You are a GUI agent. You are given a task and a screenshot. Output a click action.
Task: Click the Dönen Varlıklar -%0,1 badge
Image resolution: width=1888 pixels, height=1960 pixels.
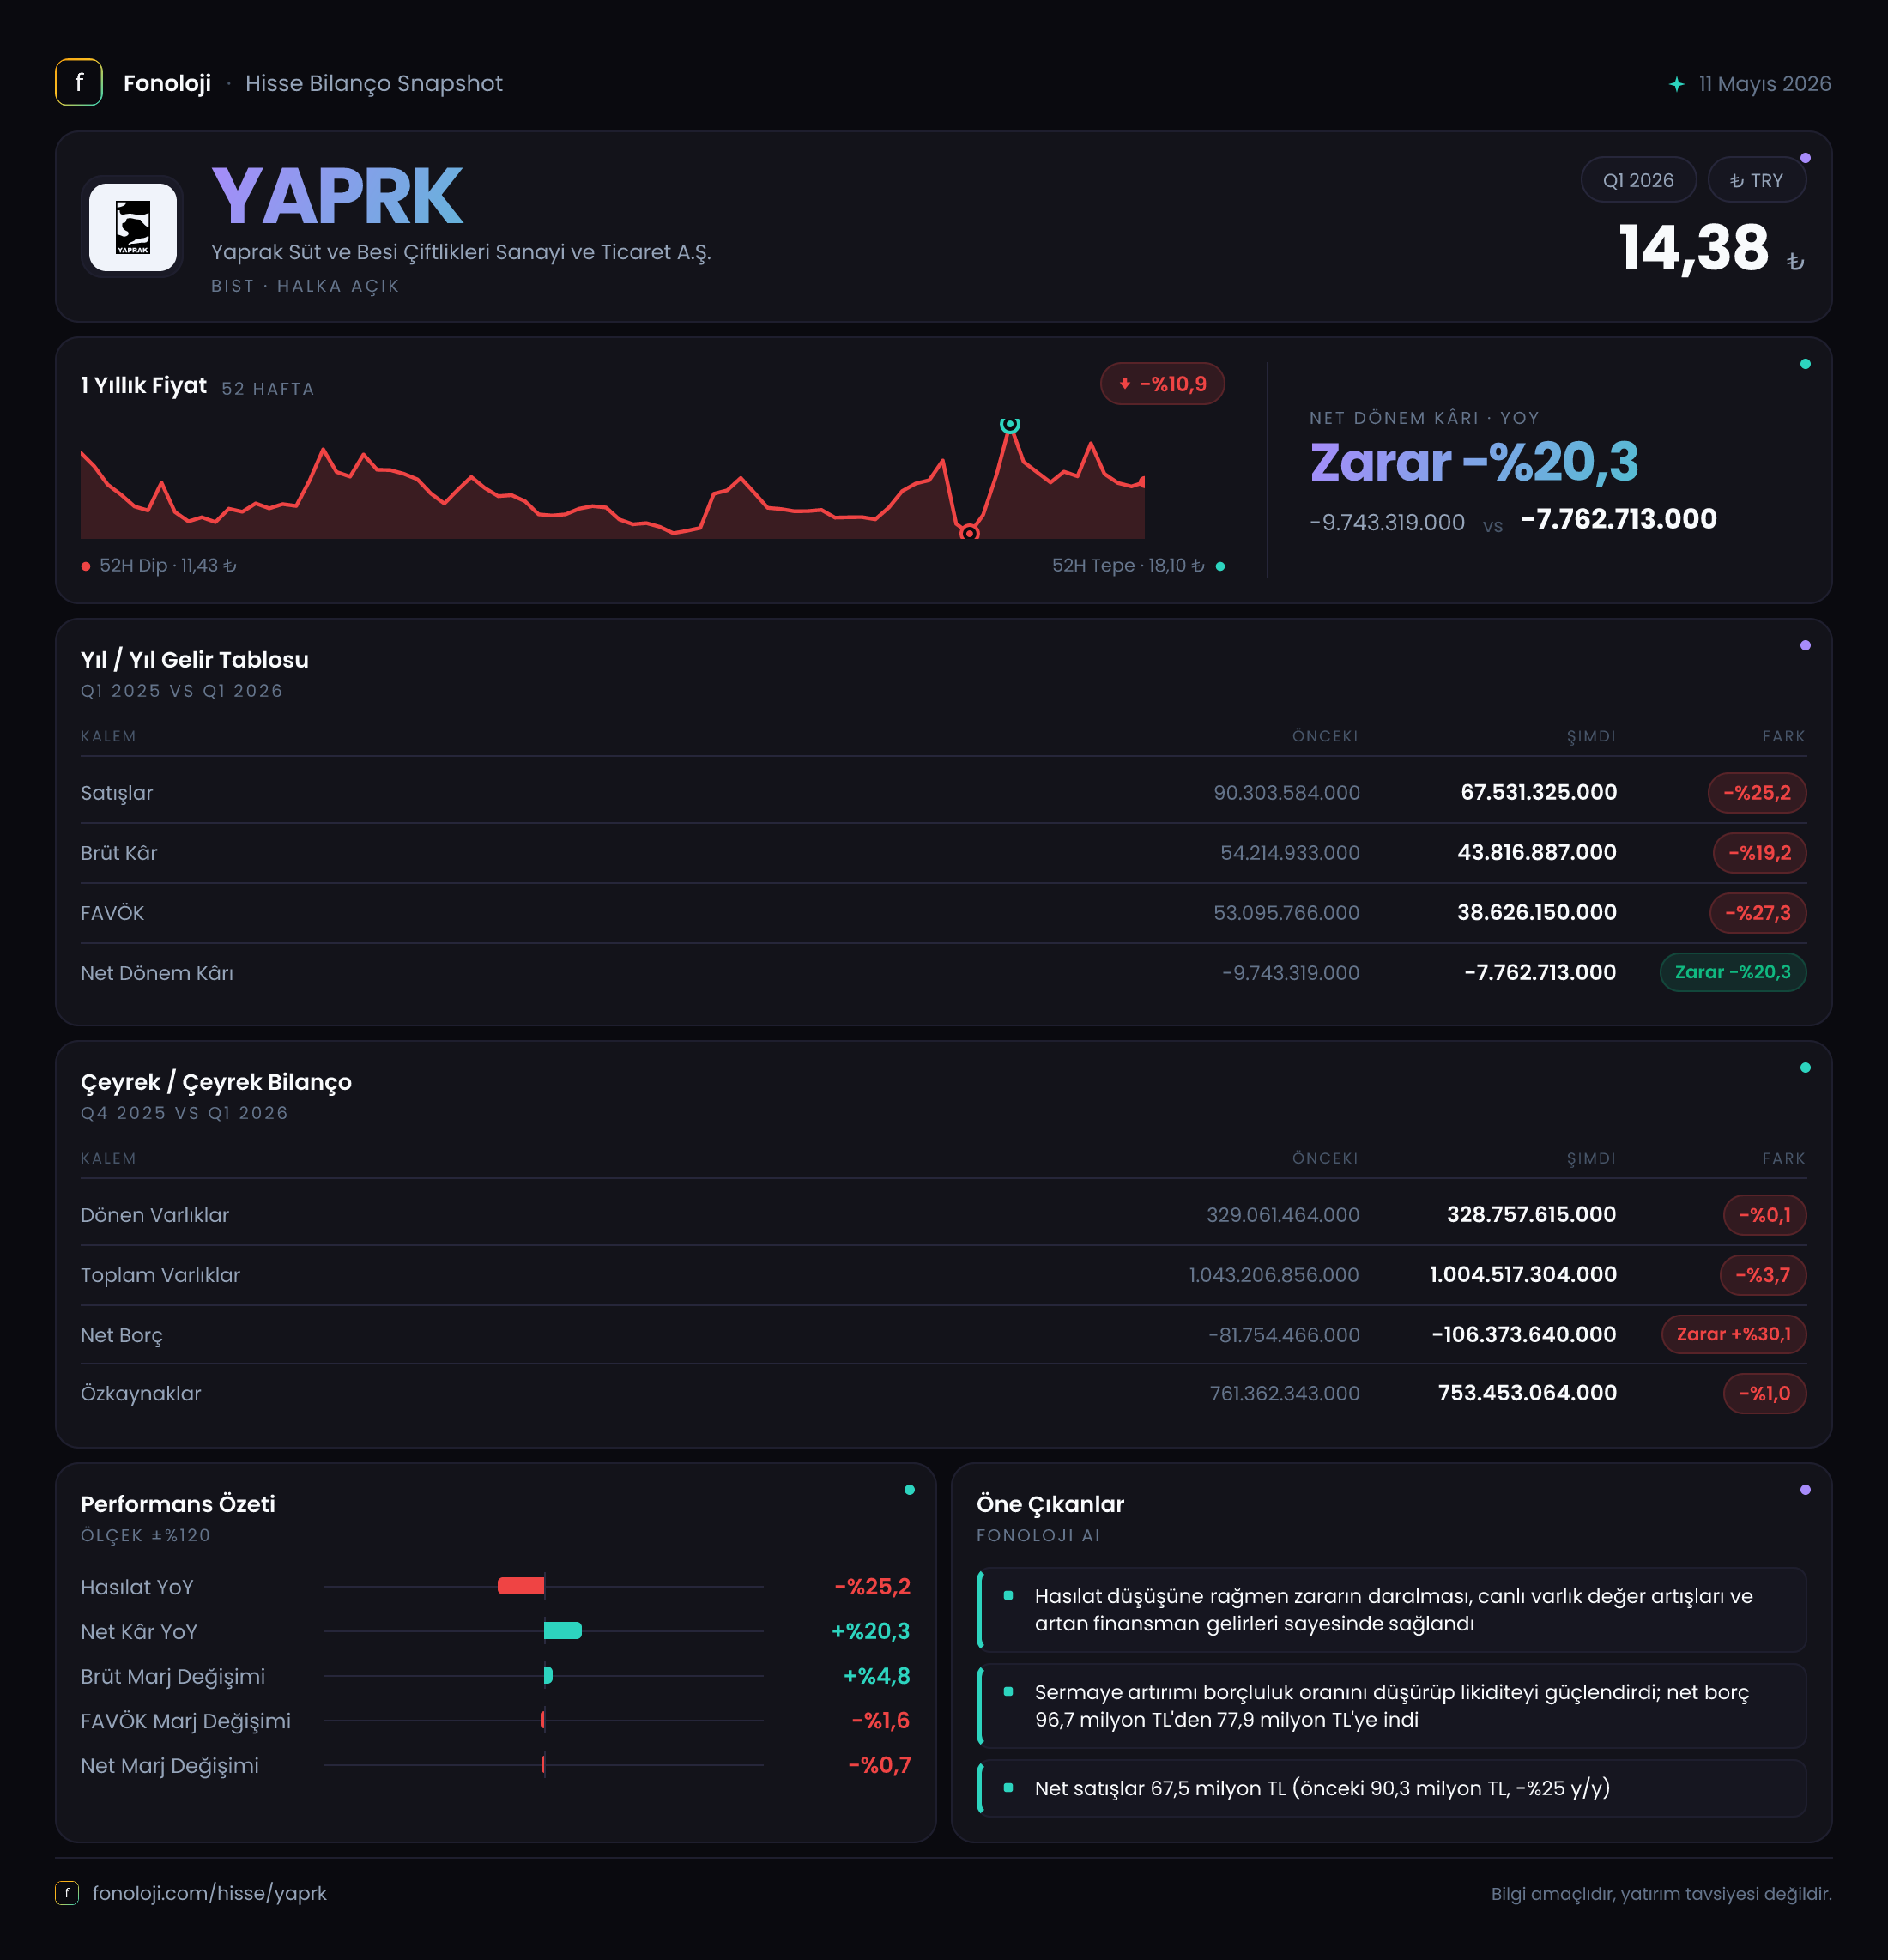pos(1765,1215)
